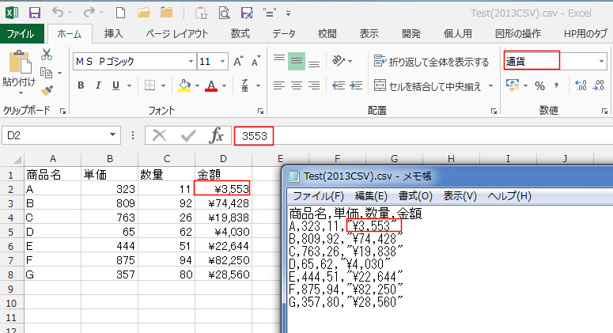Viewport: 613px width, 333px height.
Task: Click the formula bar cancel X
Action: click(x=160, y=135)
